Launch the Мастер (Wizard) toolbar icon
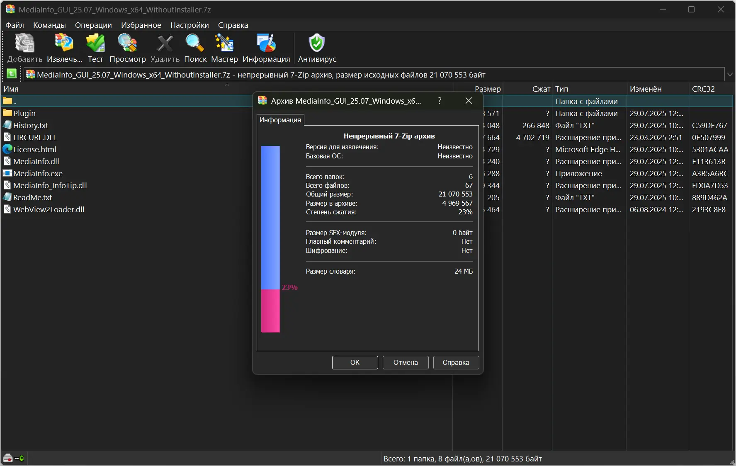The height and width of the screenshot is (466, 736). point(224,43)
